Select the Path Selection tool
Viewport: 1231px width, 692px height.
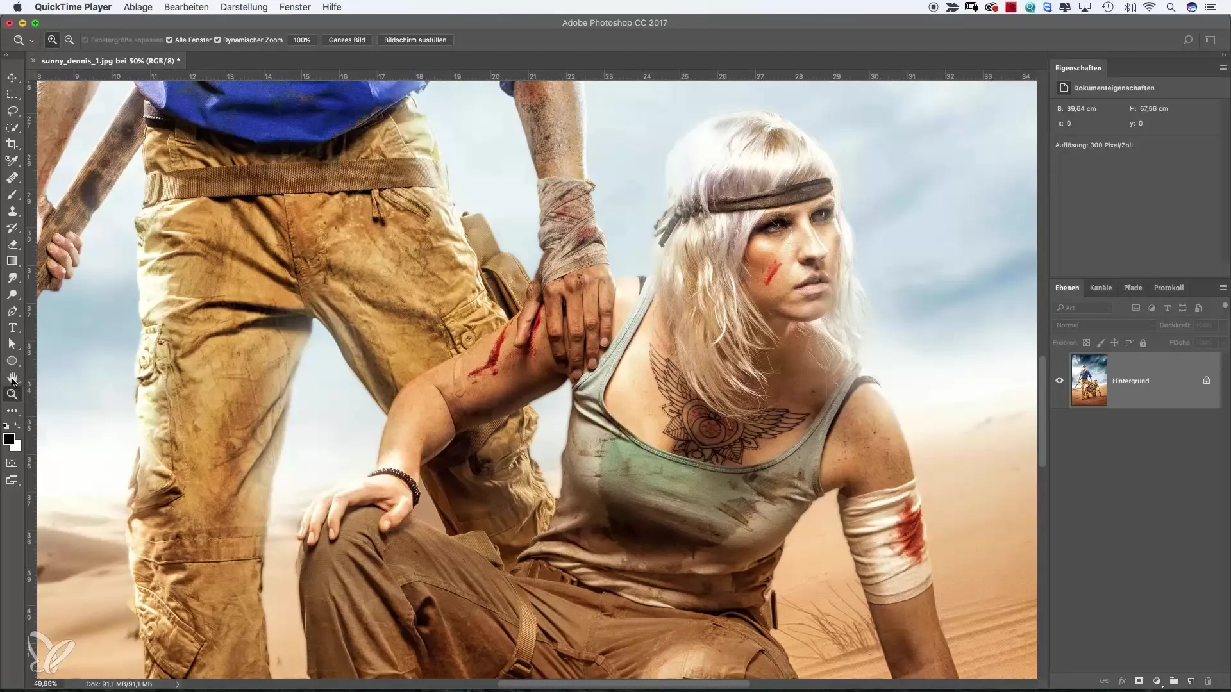(12, 344)
